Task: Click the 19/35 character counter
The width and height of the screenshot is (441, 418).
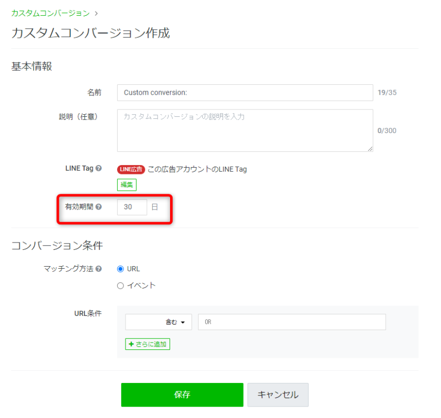Action: coord(387,93)
